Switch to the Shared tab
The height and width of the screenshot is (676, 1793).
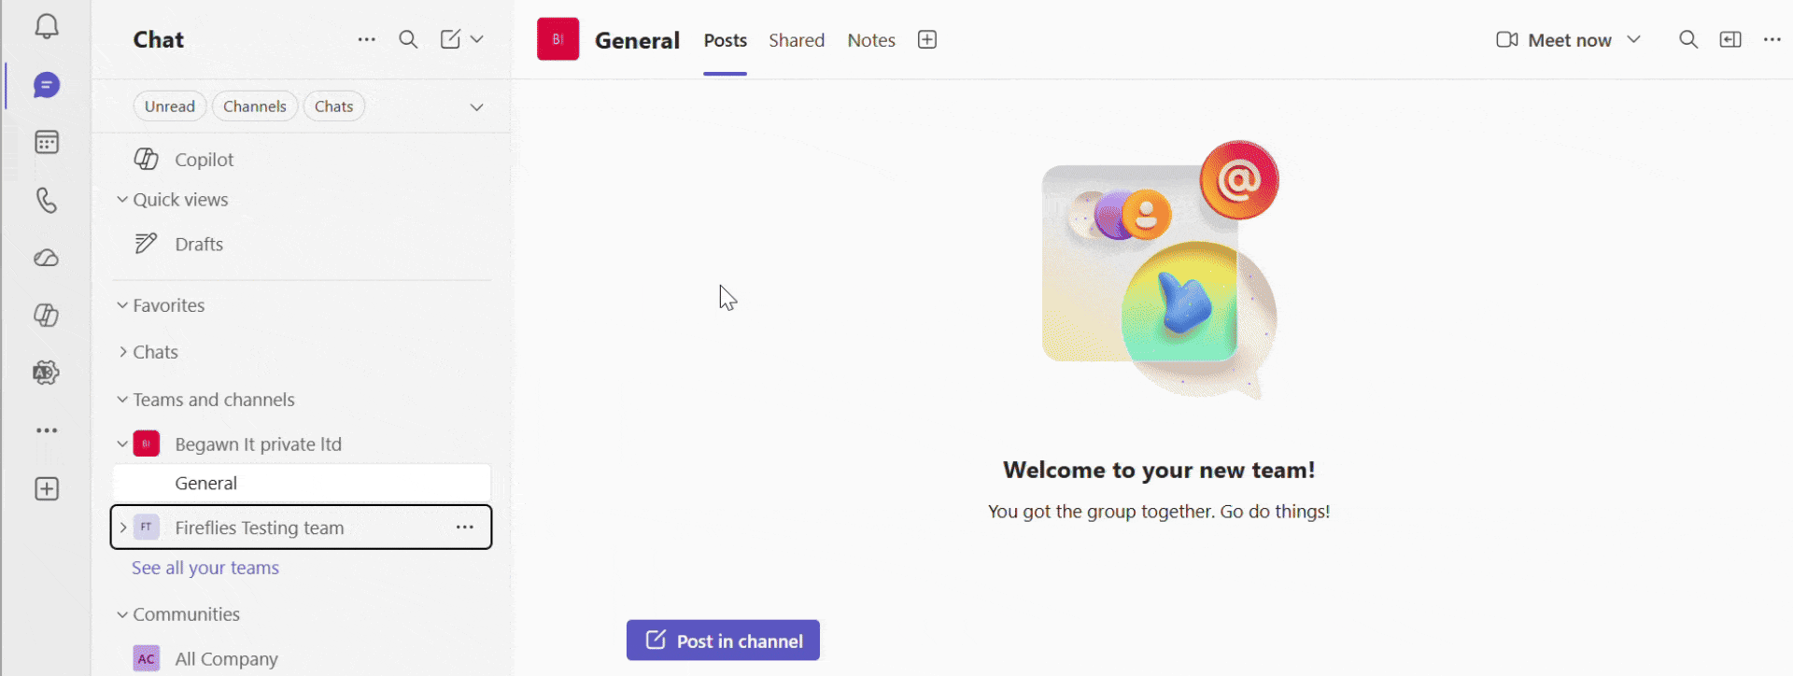pyautogui.click(x=797, y=40)
